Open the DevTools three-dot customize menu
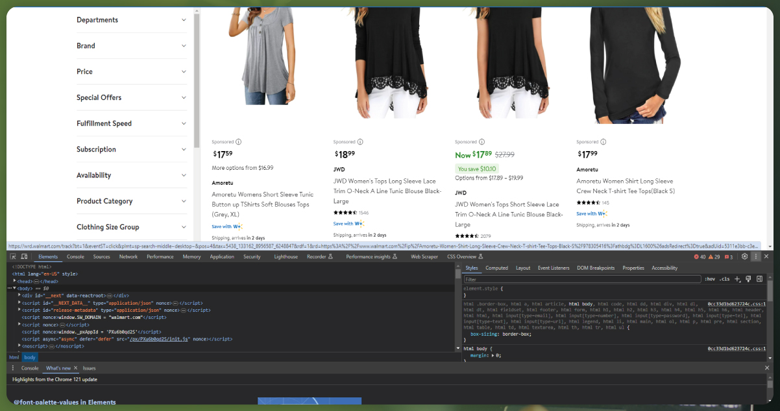The image size is (780, 411). [755, 257]
